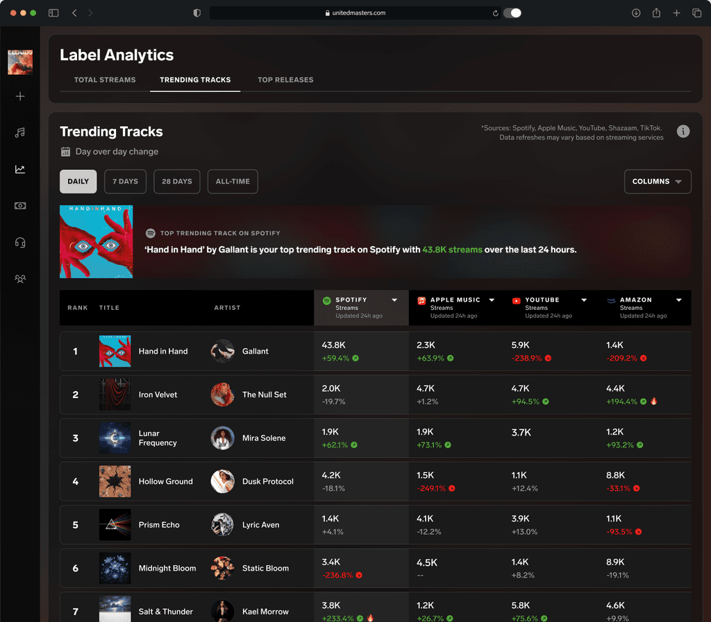Image resolution: width=711 pixels, height=622 pixels.
Task: Switch to the TRENDING TRACKS tab
Action: [195, 80]
